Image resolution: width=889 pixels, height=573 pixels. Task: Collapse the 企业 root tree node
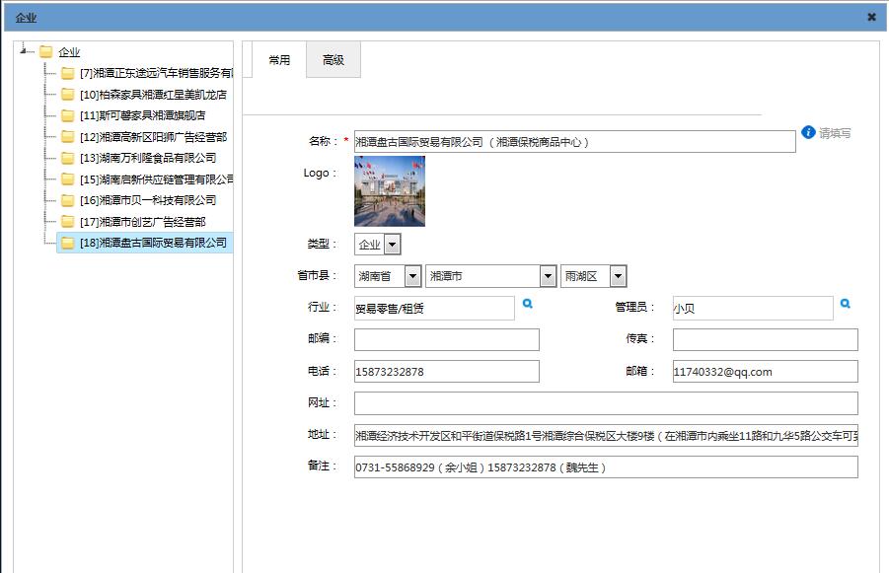click(x=24, y=51)
